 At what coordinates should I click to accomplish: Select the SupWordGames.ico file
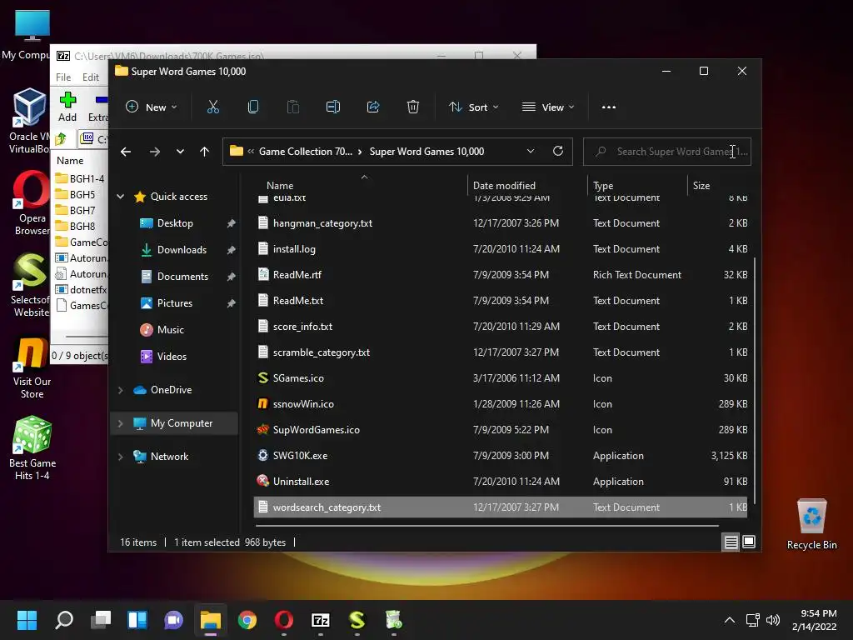[x=316, y=430]
